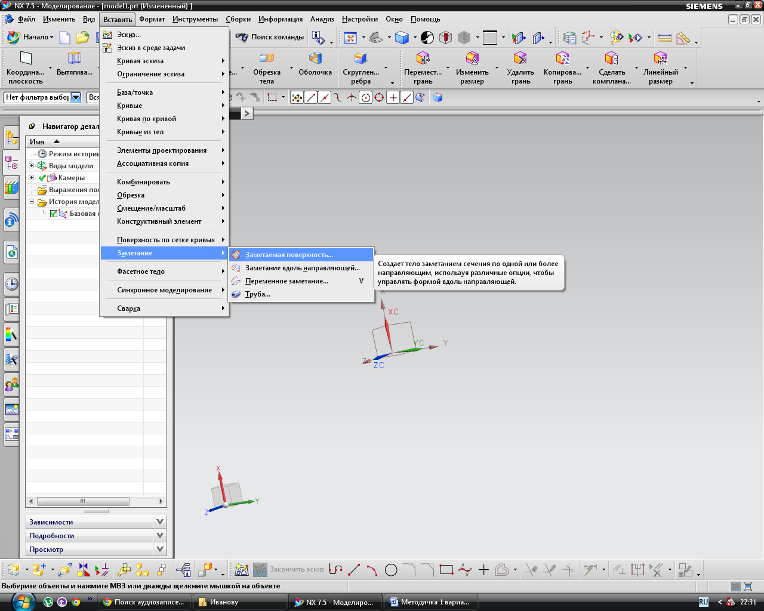This screenshot has width=764, height=611.
Task: Click the Measure angle protractor icon
Action: pyautogui.click(x=683, y=38)
